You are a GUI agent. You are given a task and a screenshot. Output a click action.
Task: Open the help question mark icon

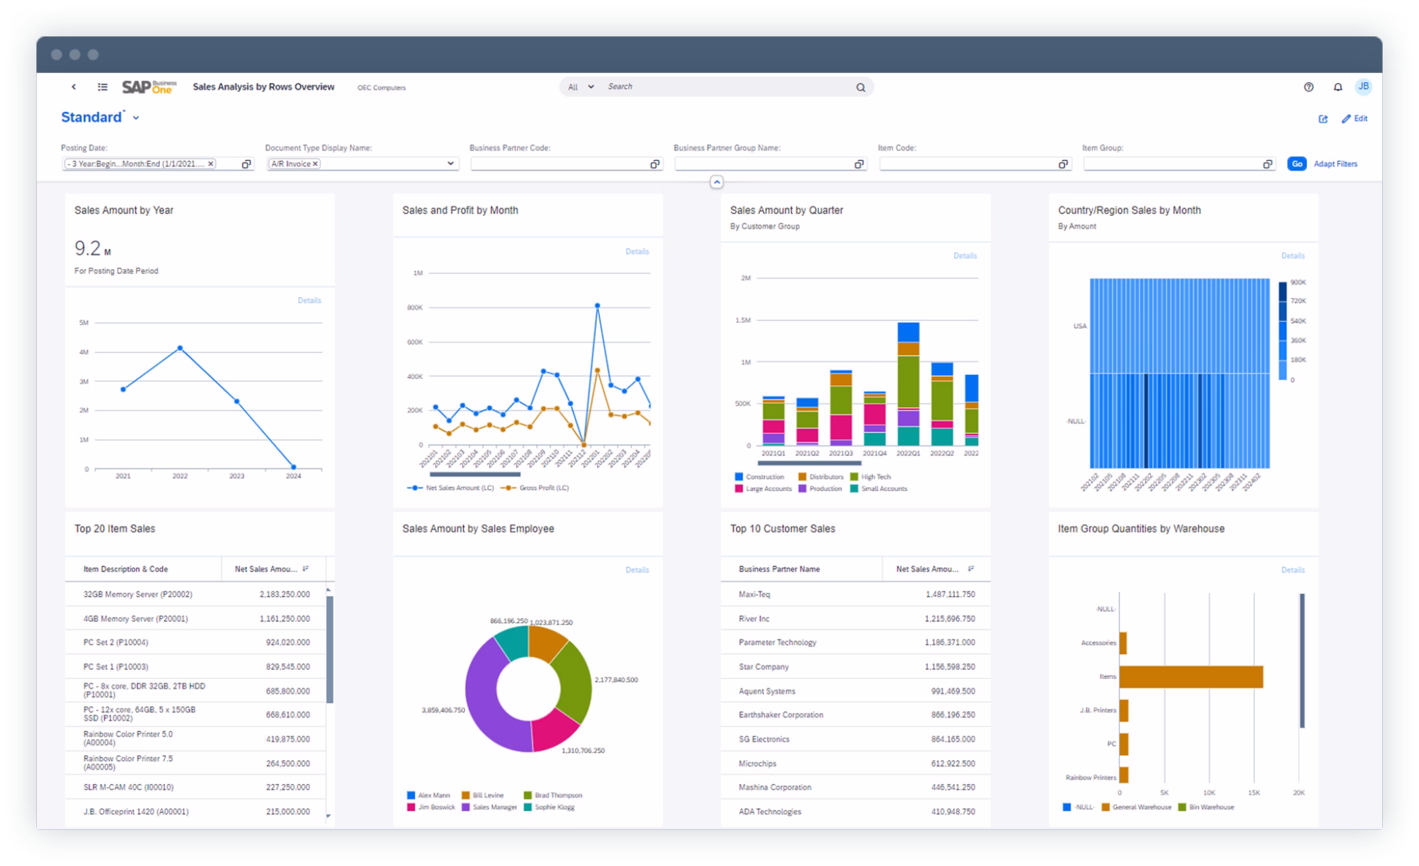[x=1309, y=87]
